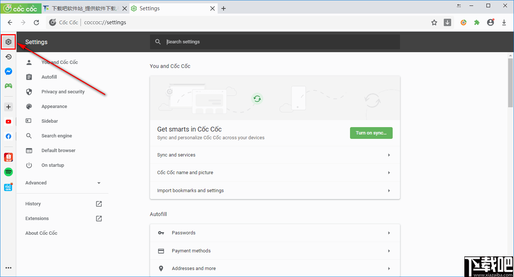Click the Shopee sidebar shortcut
This screenshot has height=277, width=514.
(x=8, y=157)
